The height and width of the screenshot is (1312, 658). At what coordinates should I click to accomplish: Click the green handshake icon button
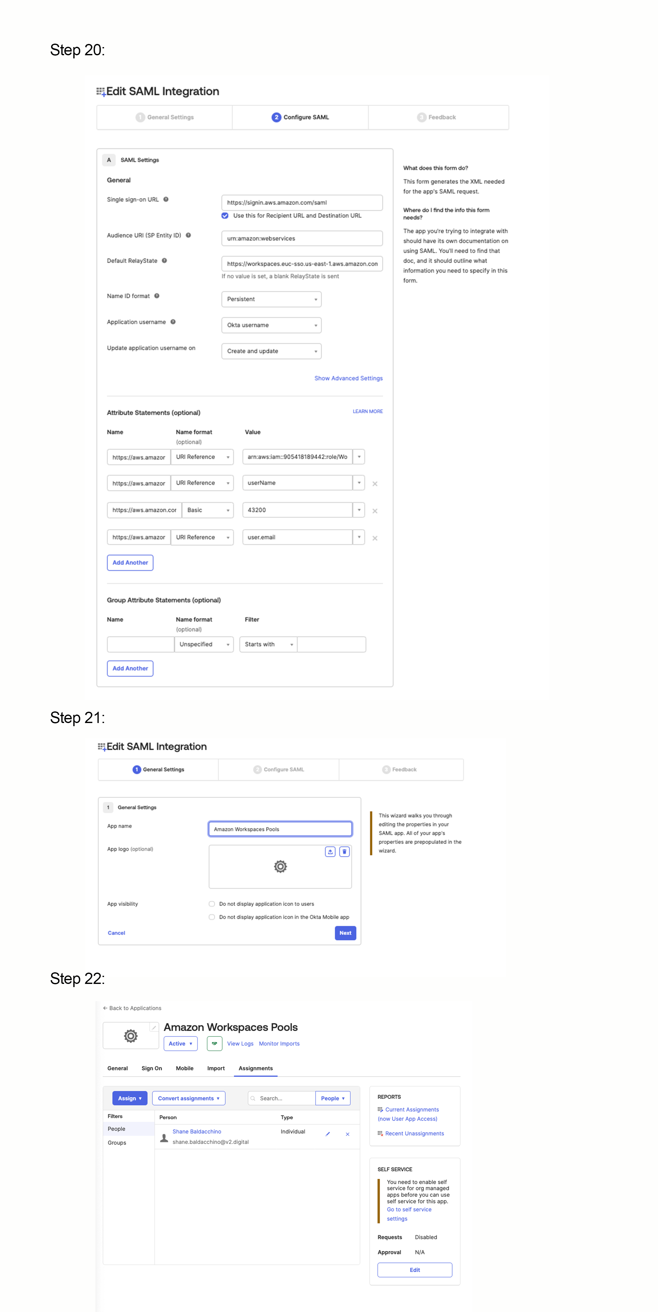point(215,1044)
